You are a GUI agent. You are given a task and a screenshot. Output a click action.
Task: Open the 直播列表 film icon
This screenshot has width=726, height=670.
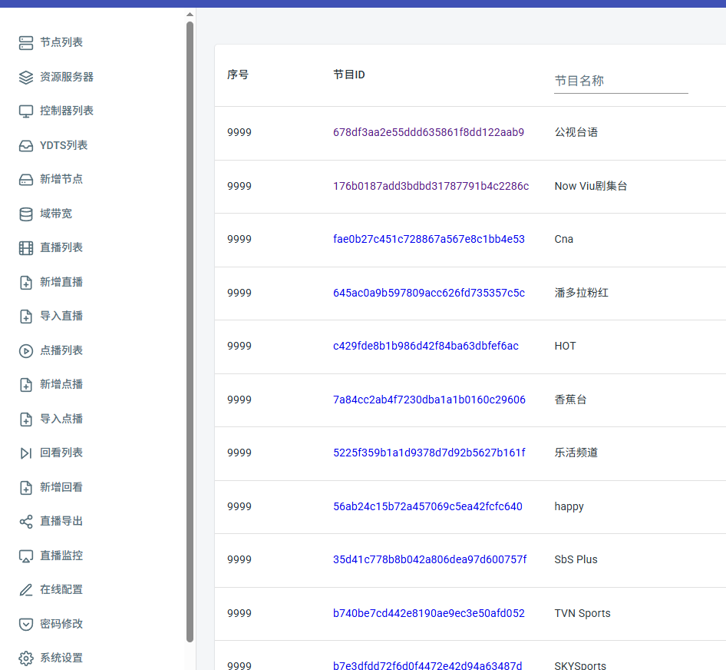[26, 248]
